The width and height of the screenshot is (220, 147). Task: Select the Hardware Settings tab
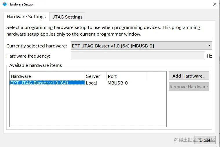tap(26, 17)
